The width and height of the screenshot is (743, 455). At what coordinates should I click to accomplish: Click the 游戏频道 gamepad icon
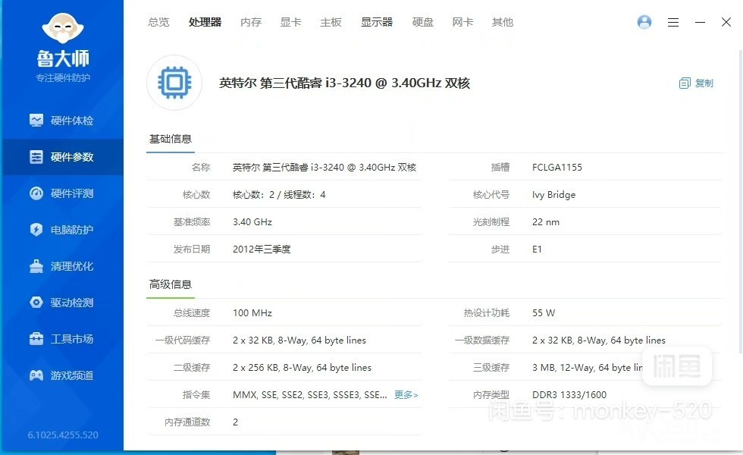[x=36, y=375]
